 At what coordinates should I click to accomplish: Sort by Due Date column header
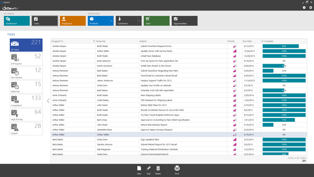tap(252, 41)
